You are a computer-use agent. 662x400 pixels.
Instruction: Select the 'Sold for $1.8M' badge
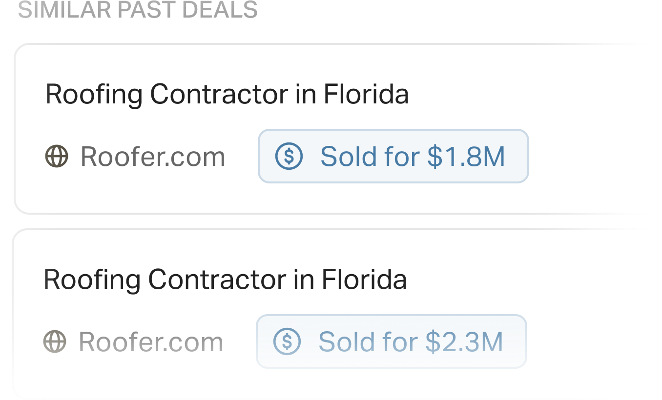[x=393, y=157]
